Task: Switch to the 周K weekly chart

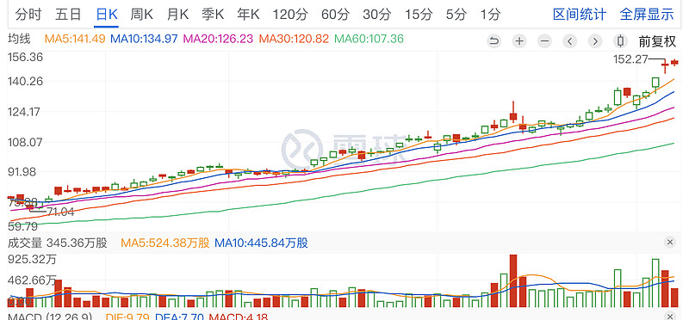Action: (x=142, y=15)
